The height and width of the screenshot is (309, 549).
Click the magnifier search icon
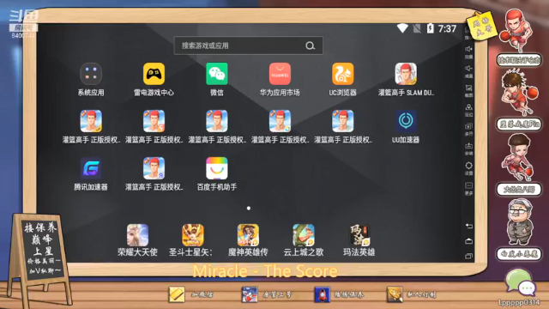pyautogui.click(x=310, y=45)
